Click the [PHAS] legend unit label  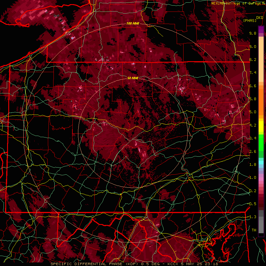point(250,21)
